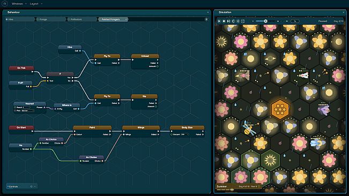Expand the Layout menu dropdown arrow
Image resolution: width=349 pixels, height=196 pixels.
pos(42,4)
